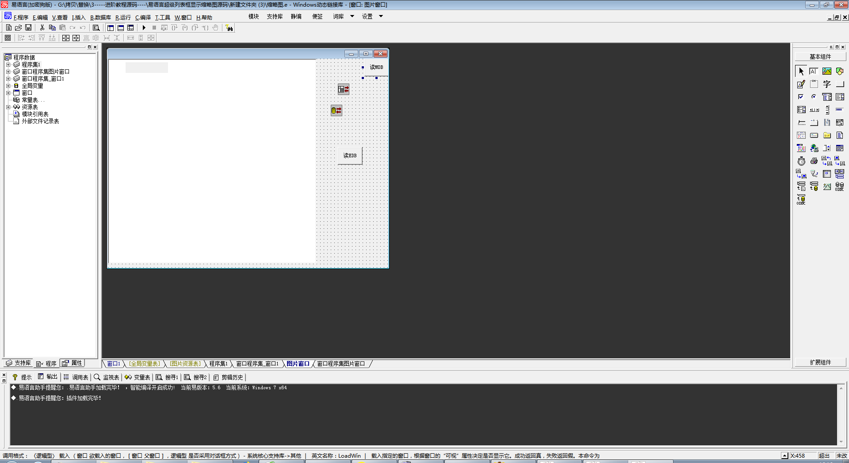Select the data table component on the form
This screenshot has width=849, height=463.
(344, 89)
